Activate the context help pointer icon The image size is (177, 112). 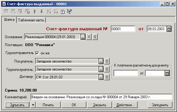point(69,11)
